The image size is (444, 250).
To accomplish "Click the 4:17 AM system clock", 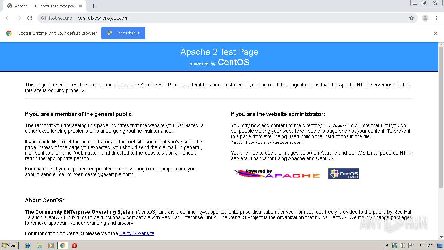I will coord(426,245).
